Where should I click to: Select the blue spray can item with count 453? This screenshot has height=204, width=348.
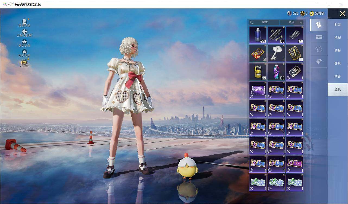(258, 35)
